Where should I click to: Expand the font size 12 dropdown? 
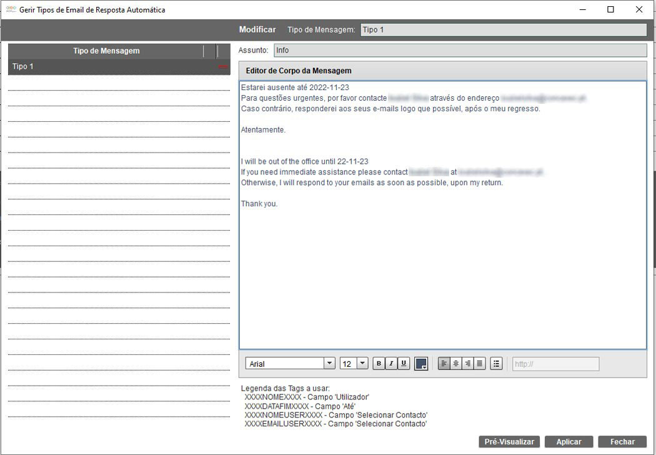362,364
